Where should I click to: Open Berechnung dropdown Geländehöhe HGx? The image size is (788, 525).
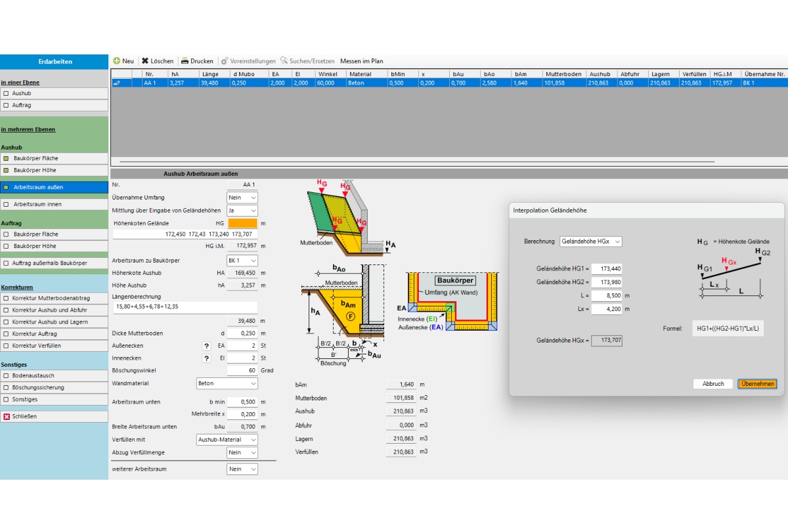[590, 241]
